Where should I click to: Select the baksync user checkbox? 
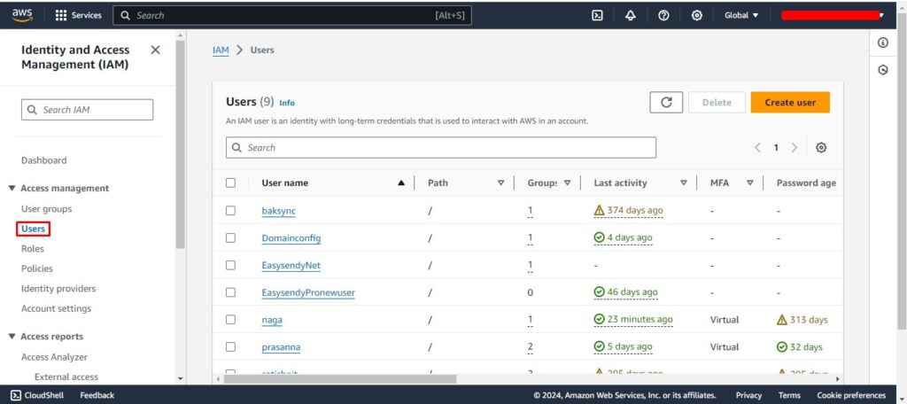pos(231,211)
